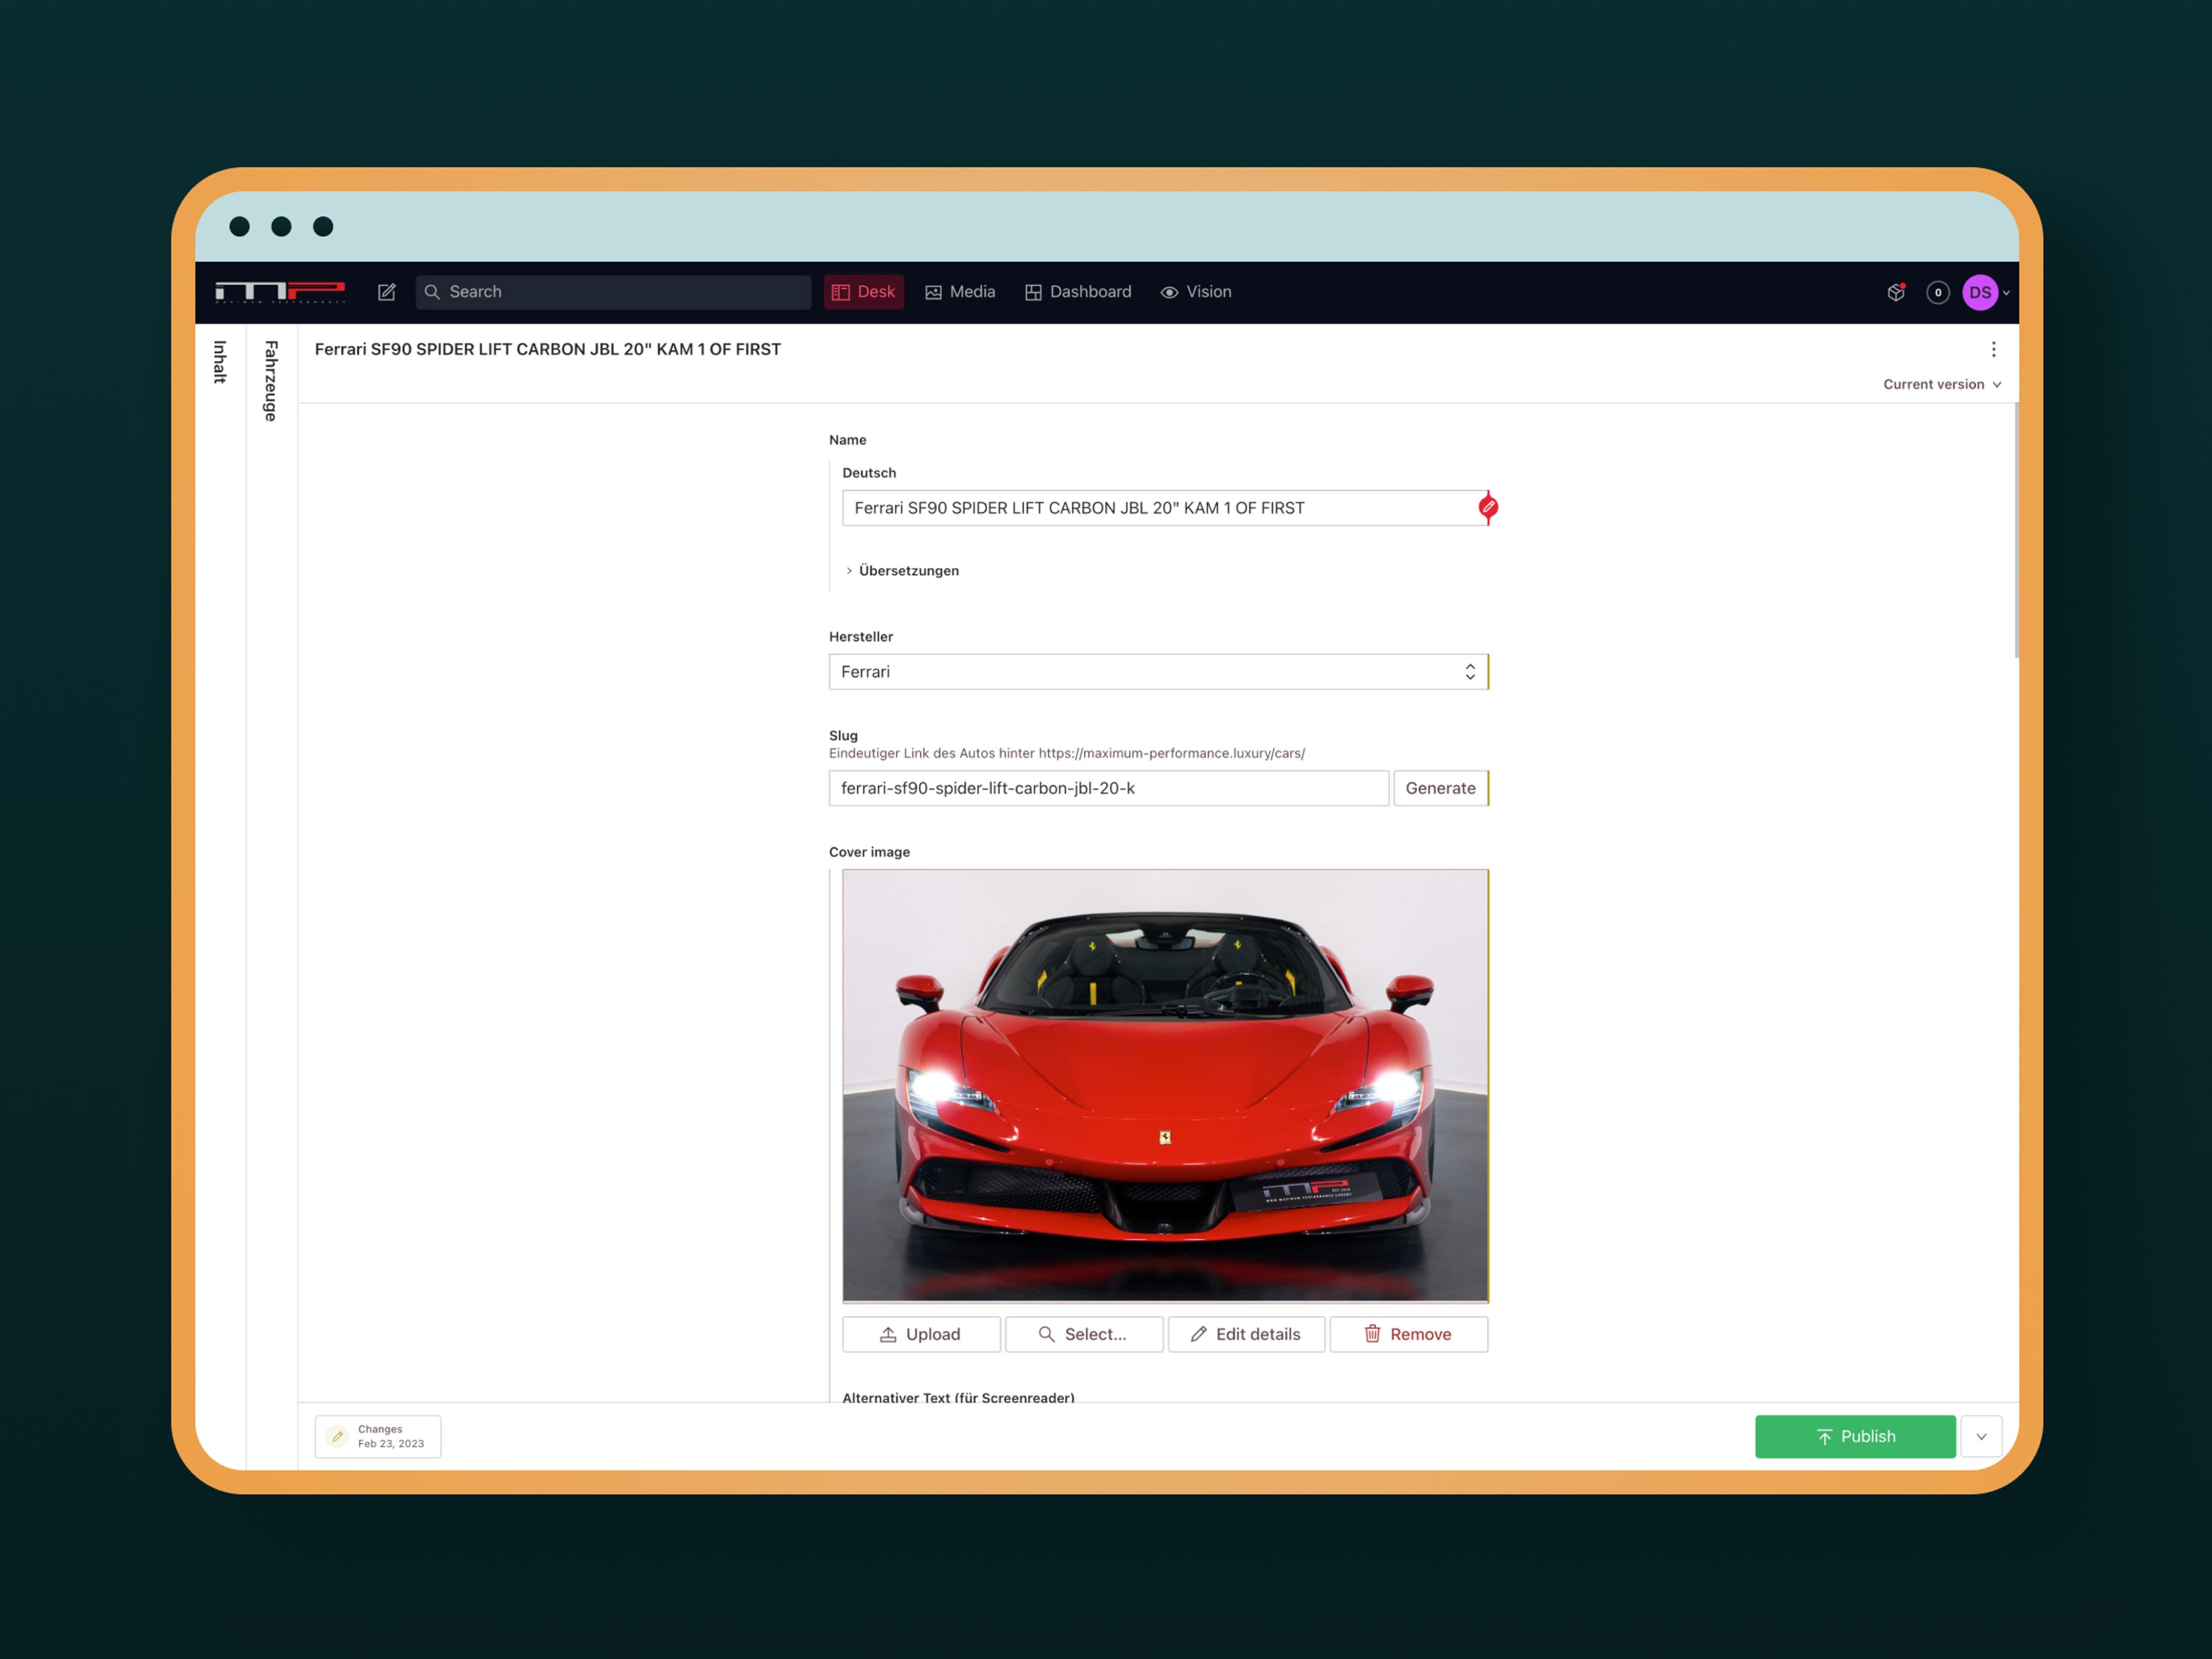Open the DS user avatar menu

point(1980,292)
